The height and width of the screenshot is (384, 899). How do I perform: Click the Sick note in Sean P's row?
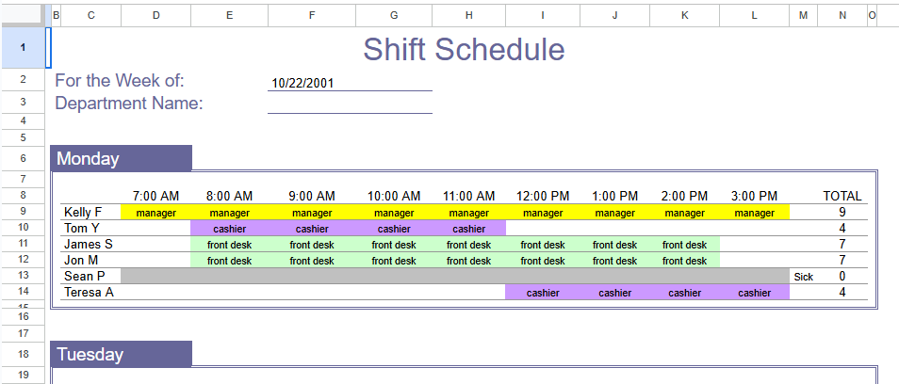pyautogui.click(x=803, y=277)
